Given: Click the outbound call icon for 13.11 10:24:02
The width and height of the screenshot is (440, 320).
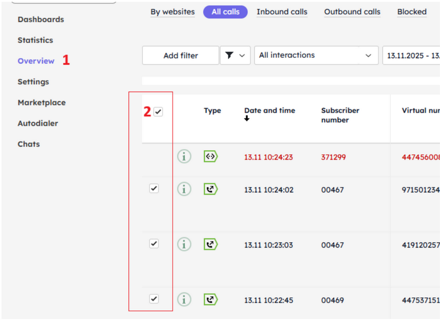Looking at the screenshot, I should coord(211,189).
